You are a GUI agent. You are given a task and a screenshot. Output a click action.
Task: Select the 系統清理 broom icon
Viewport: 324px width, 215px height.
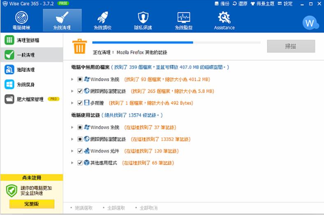(x=62, y=17)
